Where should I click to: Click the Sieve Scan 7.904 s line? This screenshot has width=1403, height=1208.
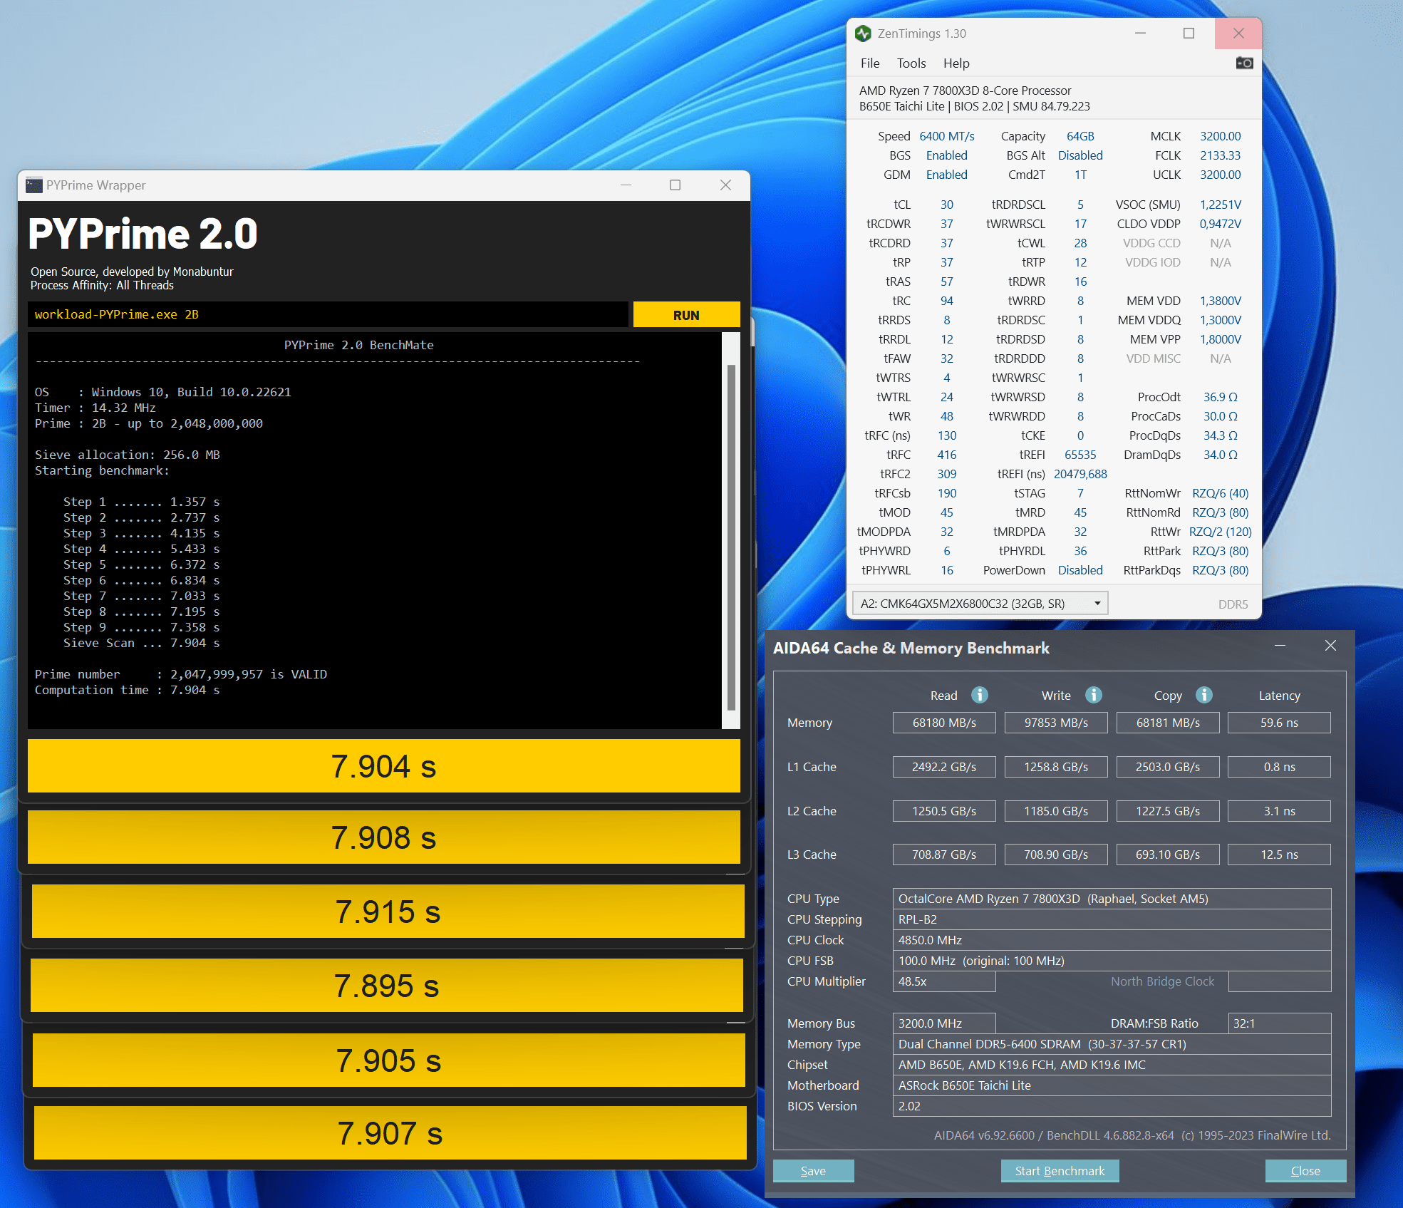[141, 643]
